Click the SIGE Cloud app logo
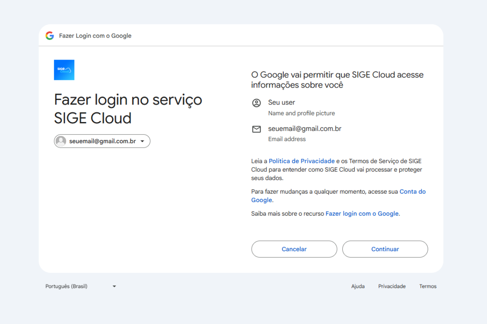Screen dimensions: 487x324 pyautogui.click(x=64, y=70)
